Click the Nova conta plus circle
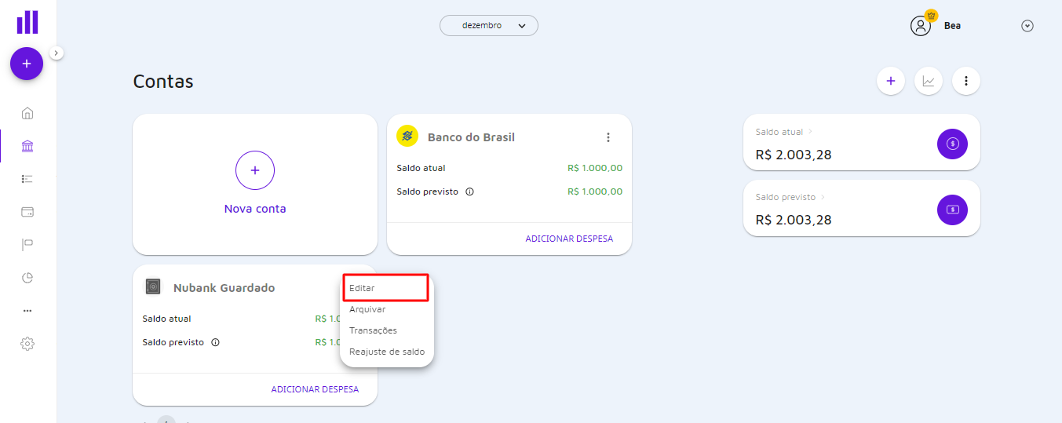The image size is (1062, 423). click(255, 170)
